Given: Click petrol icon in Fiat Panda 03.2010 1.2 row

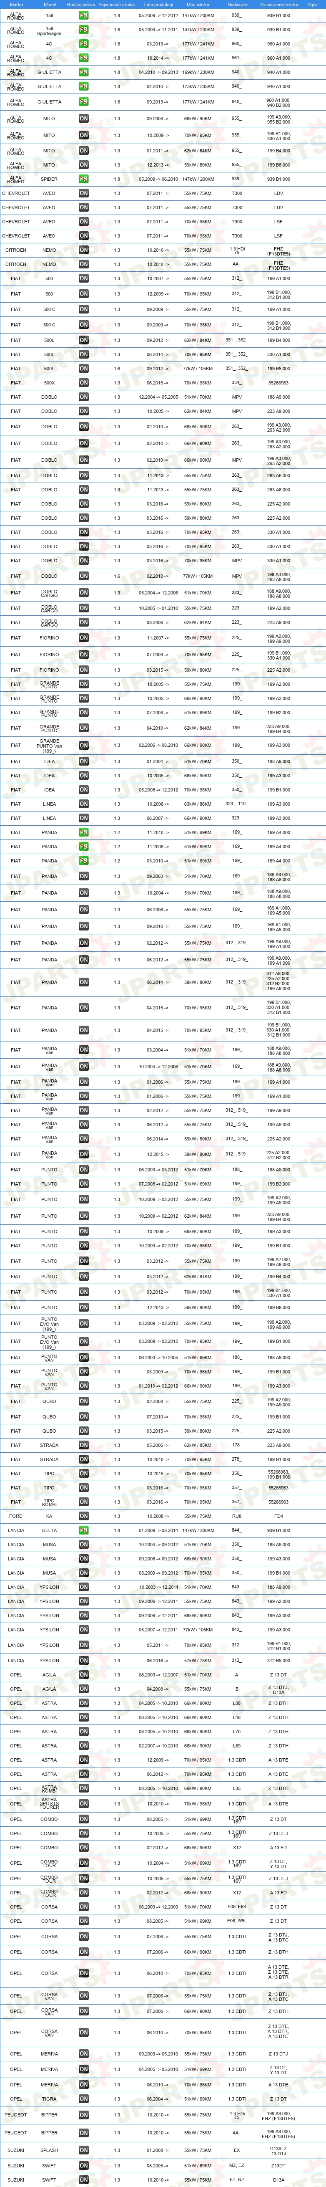Looking at the screenshot, I should point(83,861).
